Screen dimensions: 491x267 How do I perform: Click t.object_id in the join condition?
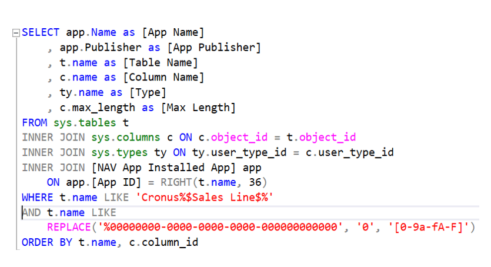pos(321,138)
